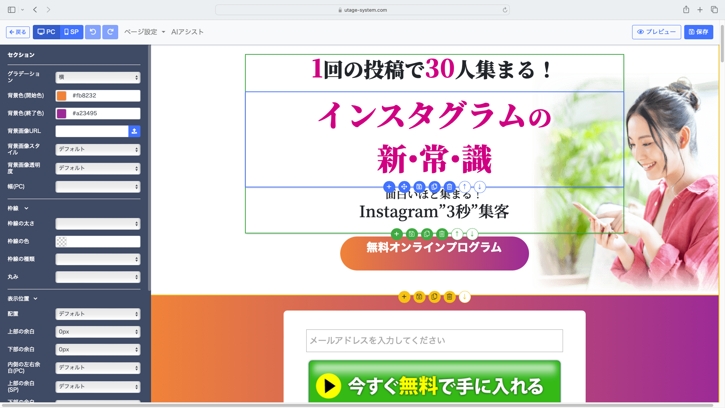Open the 背景画像透明度 dropdown
Viewport: 725px width, 408px height.
pos(98,168)
